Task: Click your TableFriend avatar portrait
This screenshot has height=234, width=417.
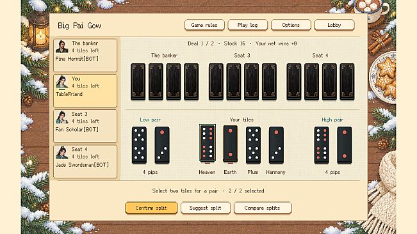Action: coord(62,82)
